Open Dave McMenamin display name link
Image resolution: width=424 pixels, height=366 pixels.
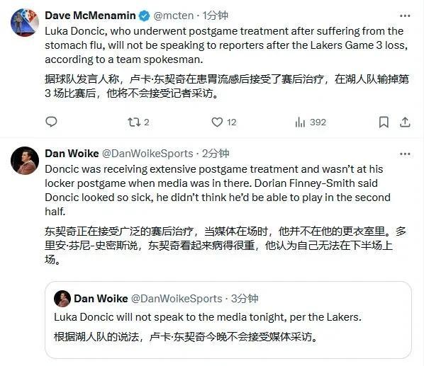click(x=90, y=16)
